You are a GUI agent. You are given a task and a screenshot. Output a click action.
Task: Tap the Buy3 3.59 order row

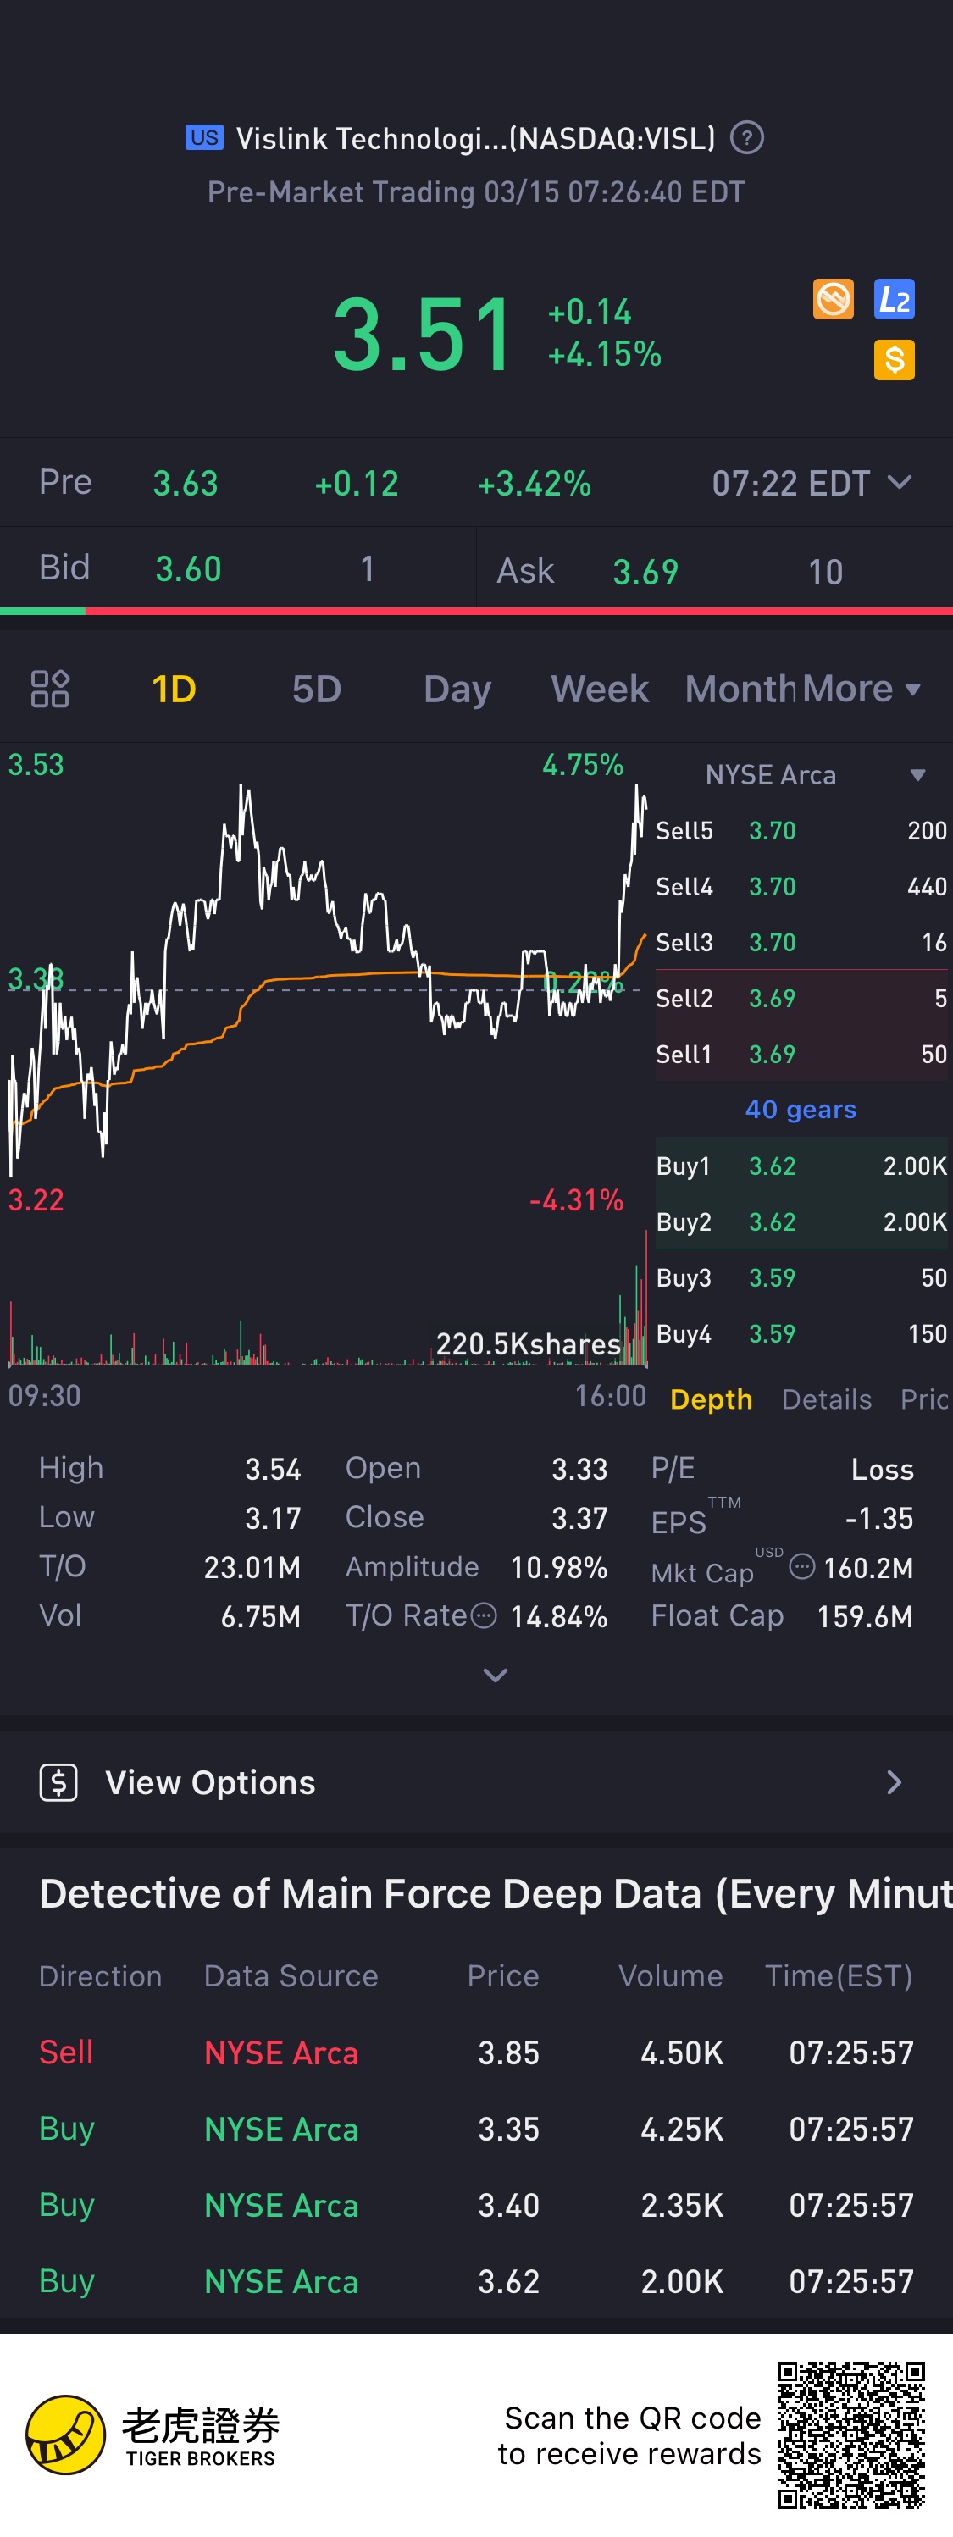coord(801,1277)
